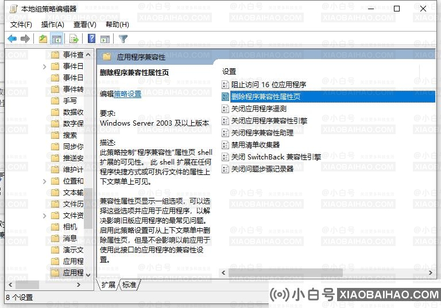Switch to the 标准 tab
The image size is (441, 308).
130,284
